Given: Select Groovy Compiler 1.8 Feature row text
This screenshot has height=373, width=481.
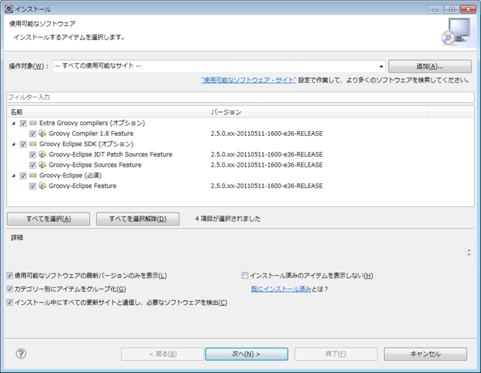Looking at the screenshot, I should tap(91, 134).
